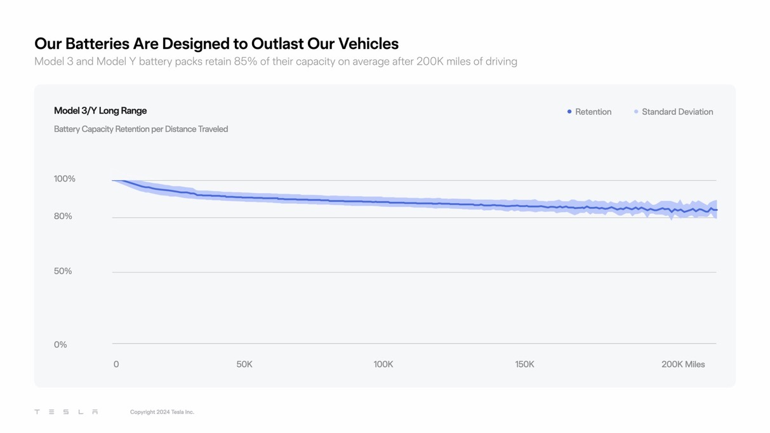Click the Battery Capacity Retention per Distance Traveled caption
This screenshot has height=433, width=770.
click(141, 129)
